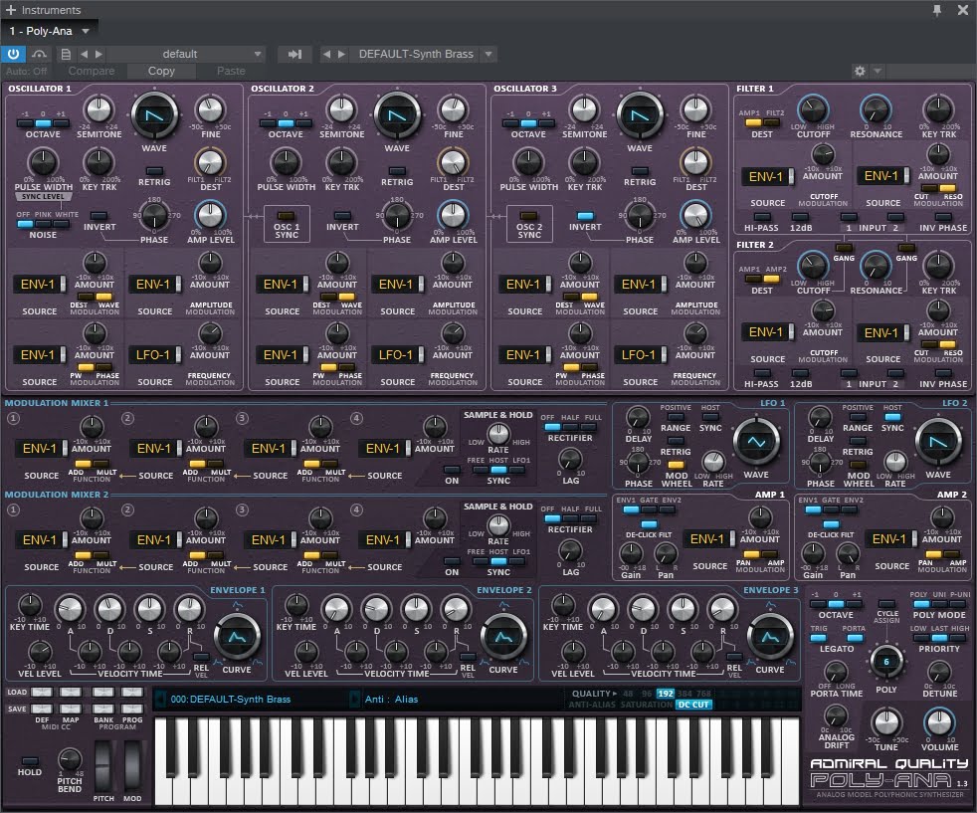Open the default preset dropdown
Image resolution: width=977 pixels, height=813 pixels.
tap(186, 54)
